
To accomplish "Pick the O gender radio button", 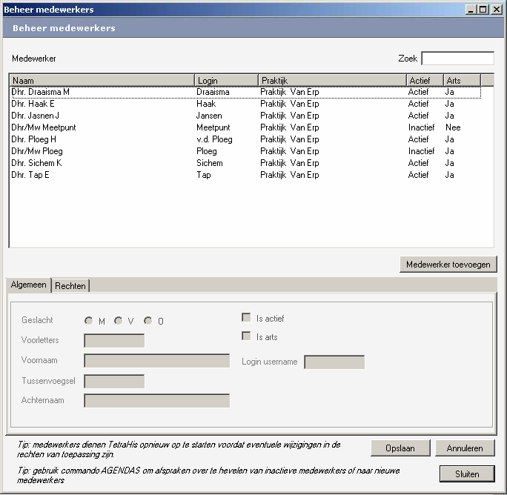I will pyautogui.click(x=148, y=321).
